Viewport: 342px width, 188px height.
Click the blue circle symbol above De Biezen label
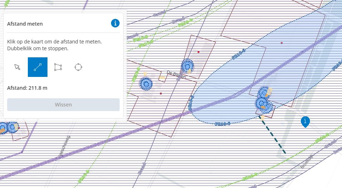(x=187, y=66)
